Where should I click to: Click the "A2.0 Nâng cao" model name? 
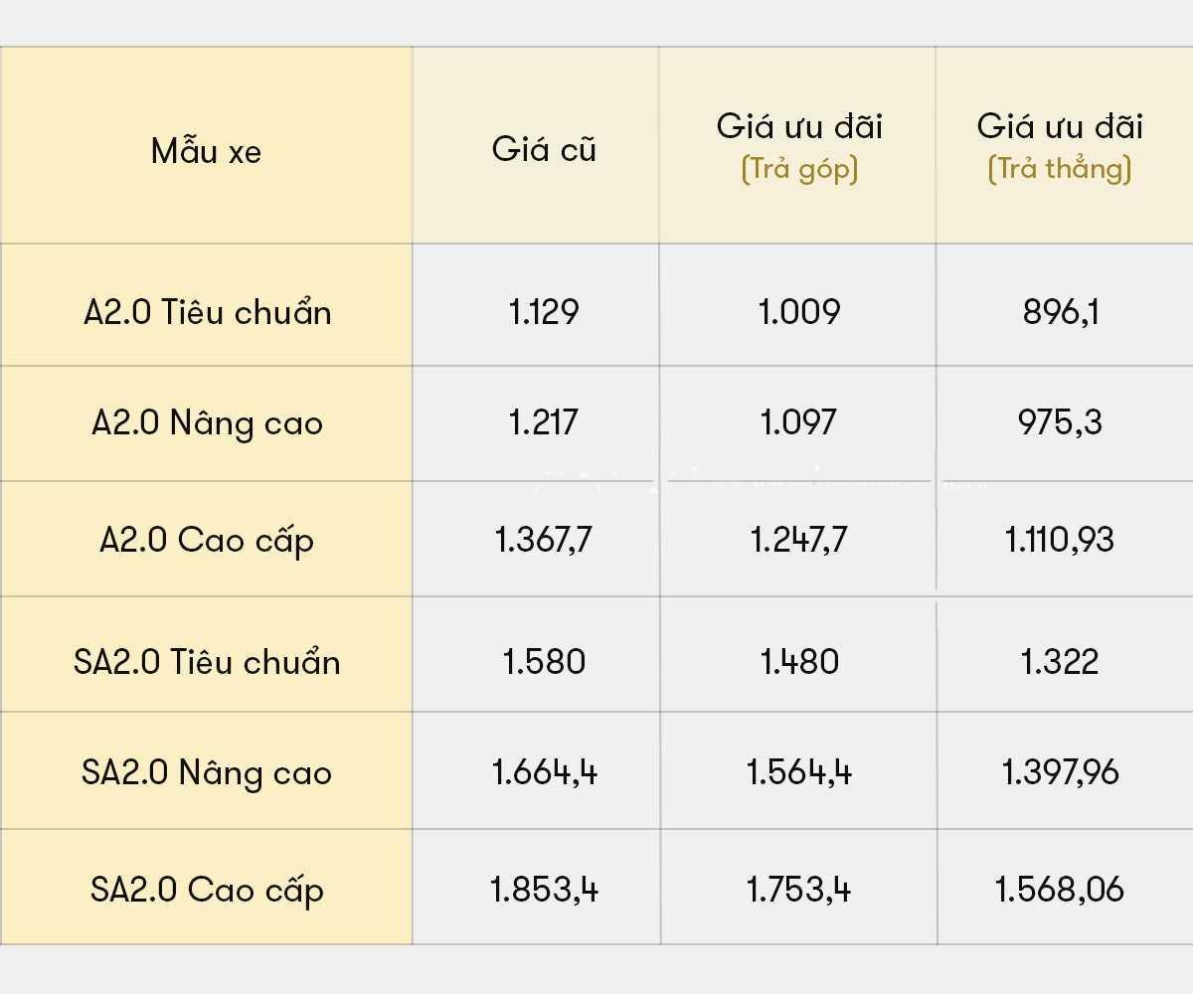tap(207, 423)
